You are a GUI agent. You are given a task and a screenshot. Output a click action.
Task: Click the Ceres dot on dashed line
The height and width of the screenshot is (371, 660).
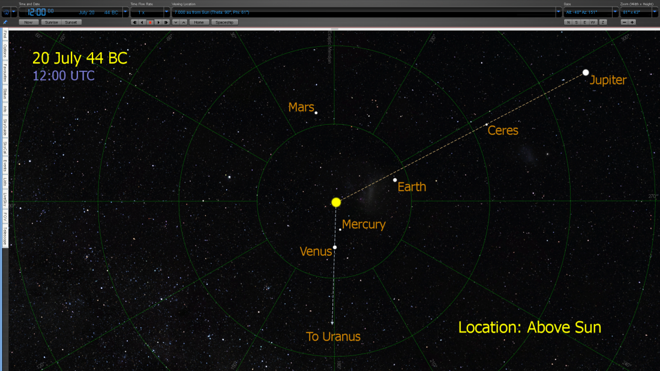click(487, 125)
